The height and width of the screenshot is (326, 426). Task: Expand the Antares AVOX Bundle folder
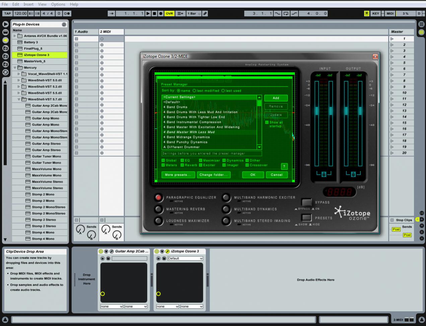click(x=15, y=36)
